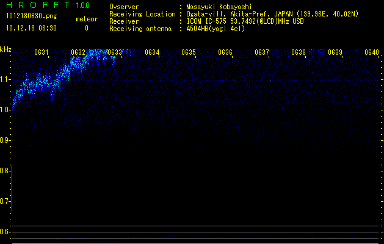Click the meteor count label

[x=87, y=19]
